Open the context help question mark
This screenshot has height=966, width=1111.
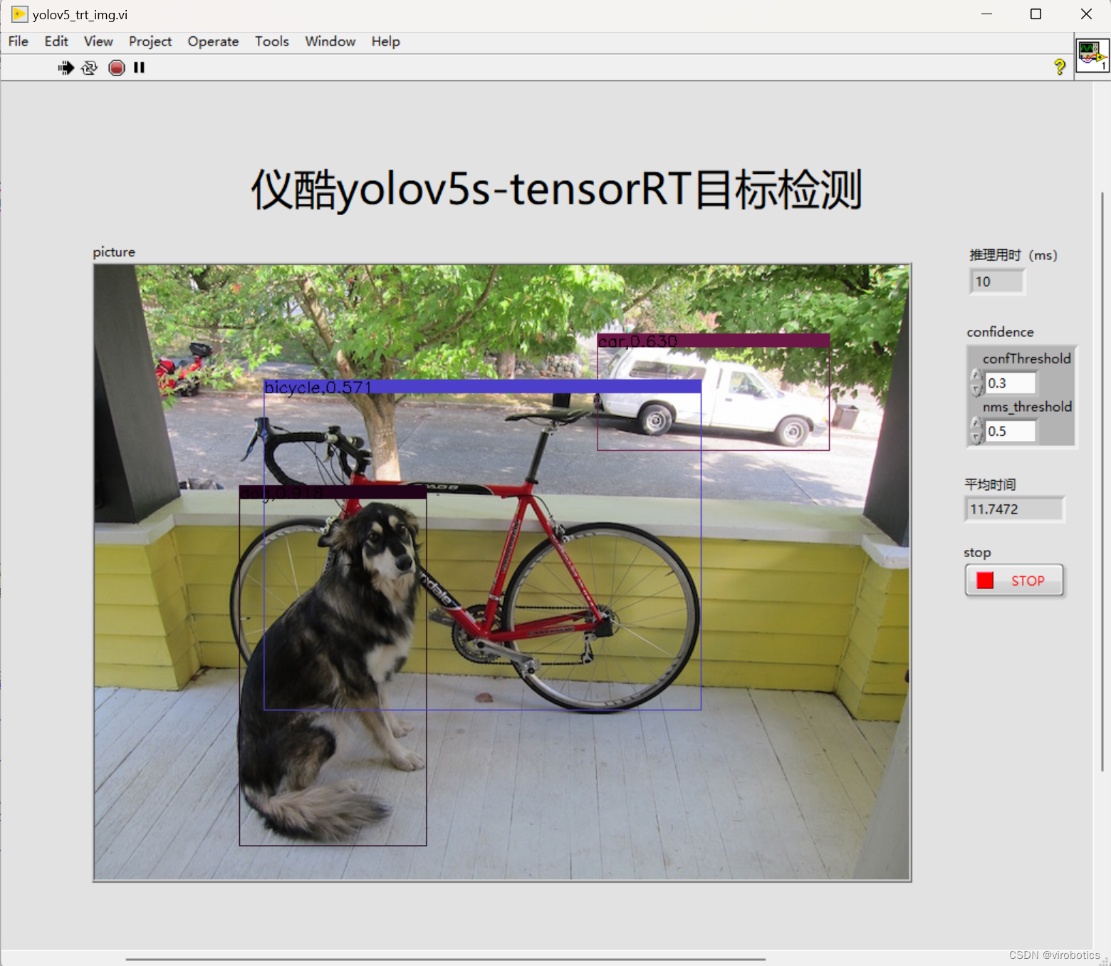(x=1060, y=67)
